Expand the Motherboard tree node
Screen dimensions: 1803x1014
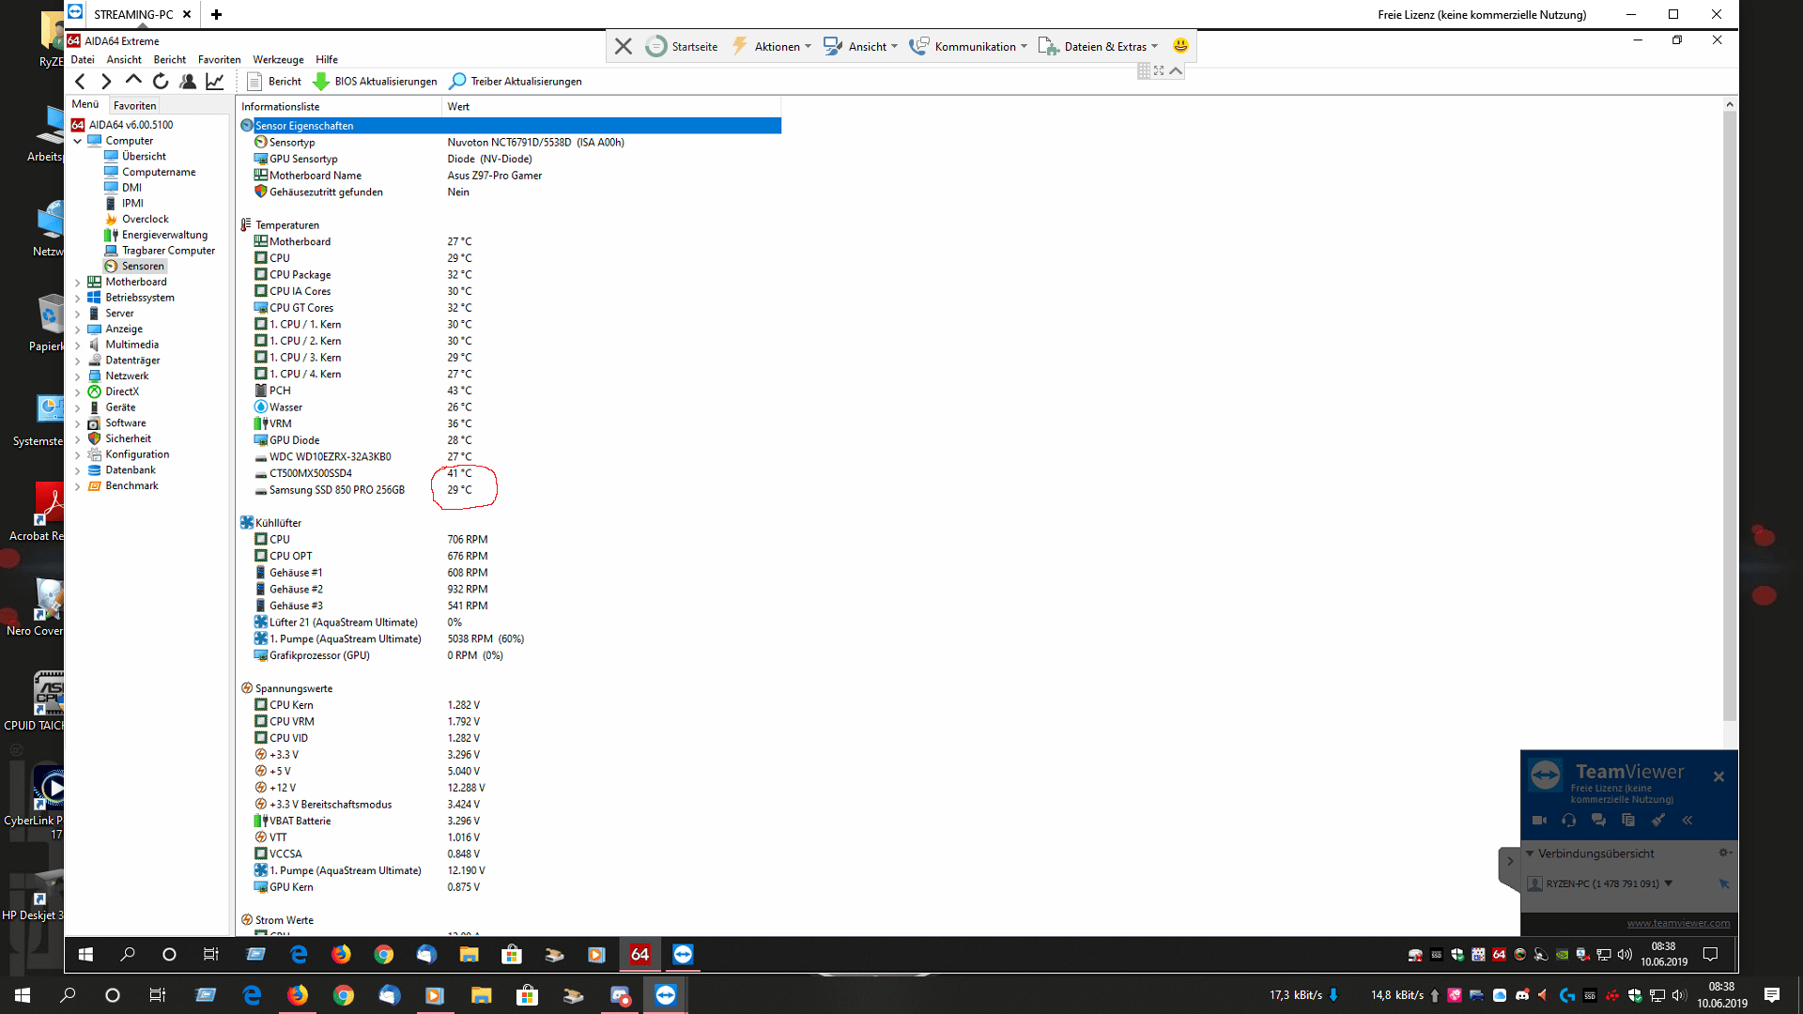pos(78,282)
